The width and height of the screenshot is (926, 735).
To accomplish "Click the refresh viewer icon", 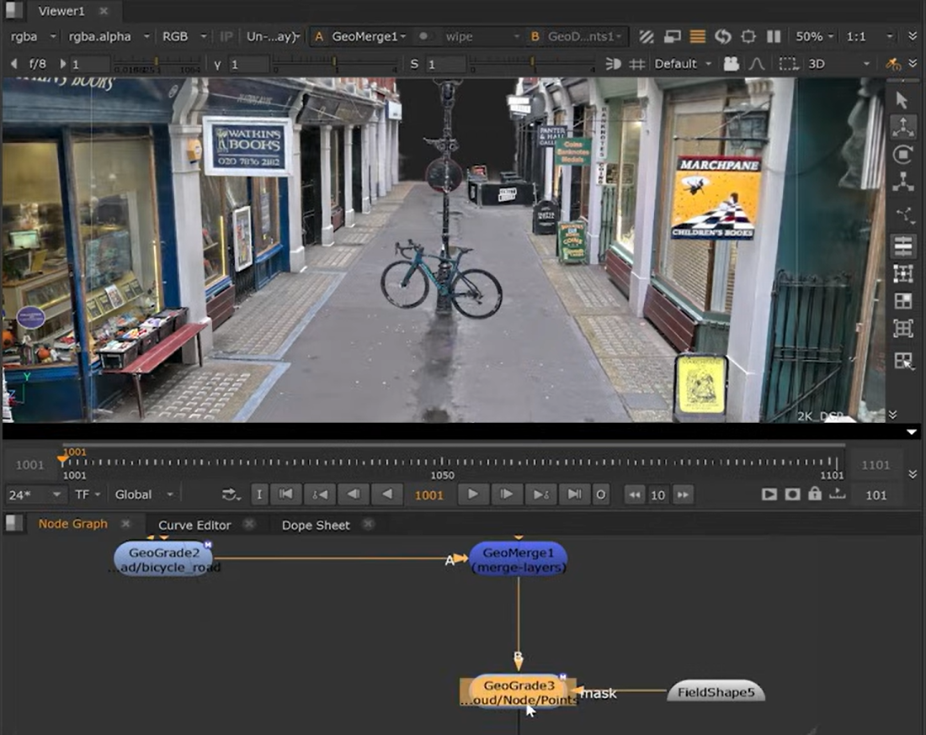I will point(722,37).
